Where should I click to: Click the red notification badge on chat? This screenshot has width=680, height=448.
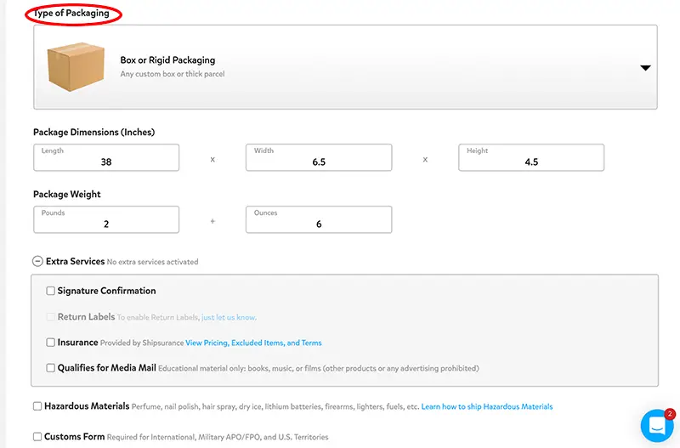670,414
